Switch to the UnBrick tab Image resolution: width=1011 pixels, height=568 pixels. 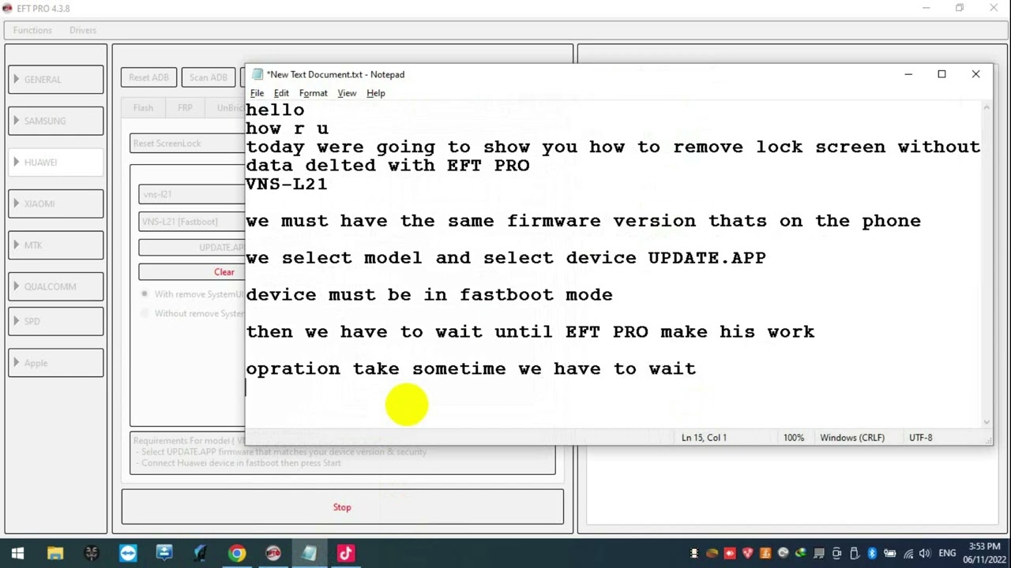click(226, 107)
